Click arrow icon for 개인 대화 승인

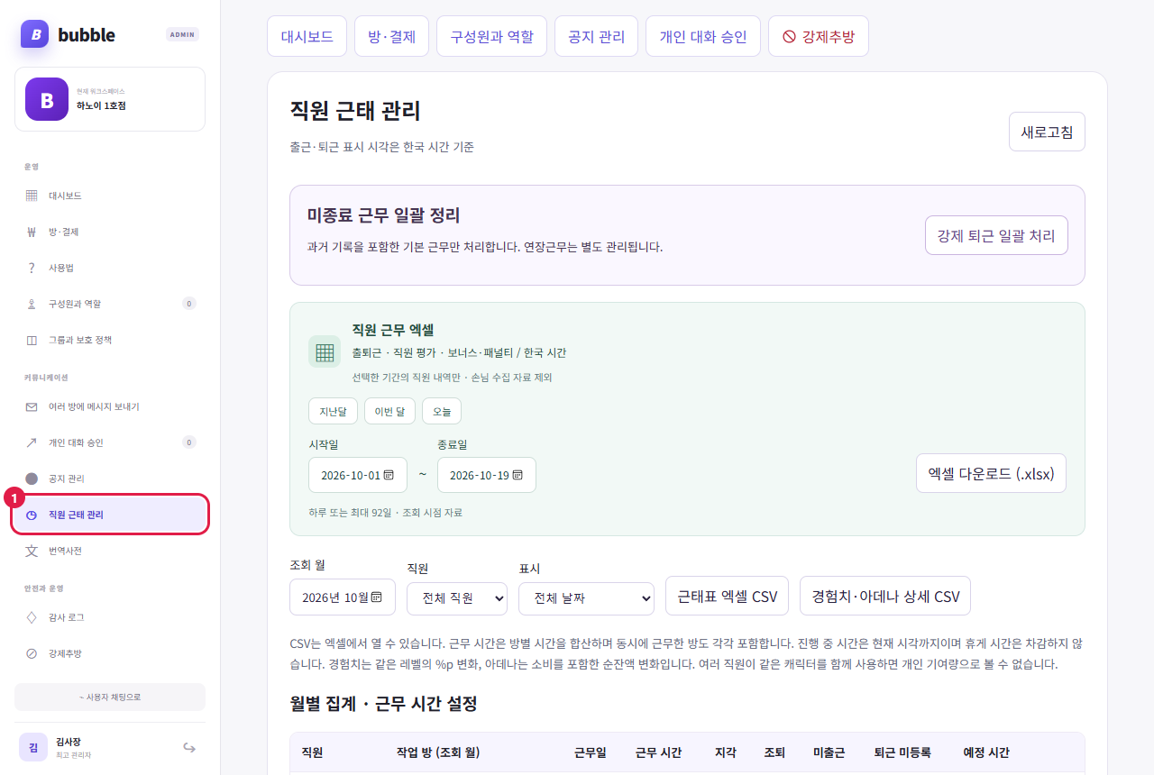[32, 442]
